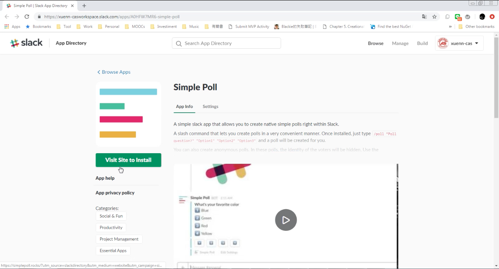
Task: Open a new browser tab with plus
Action: (x=84, y=6)
